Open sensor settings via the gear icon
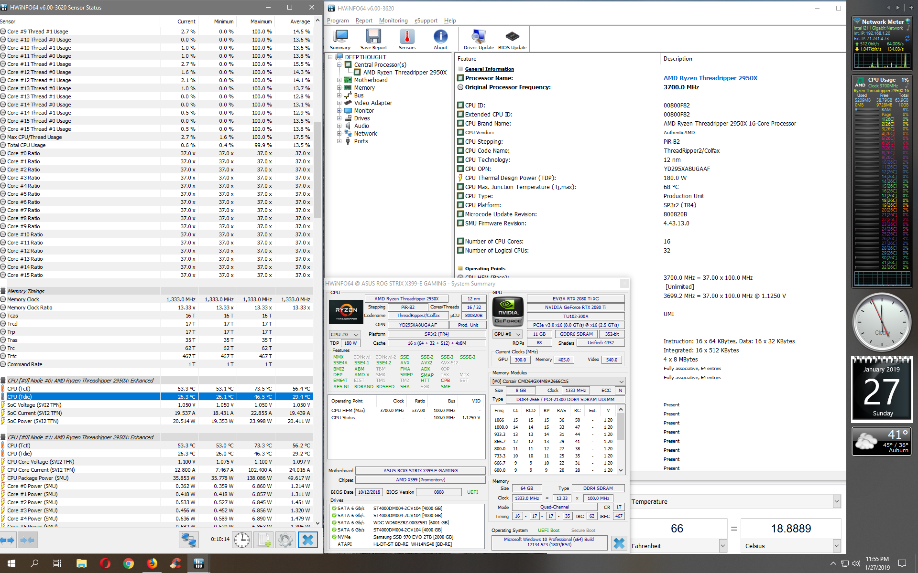918x573 pixels. click(285, 540)
